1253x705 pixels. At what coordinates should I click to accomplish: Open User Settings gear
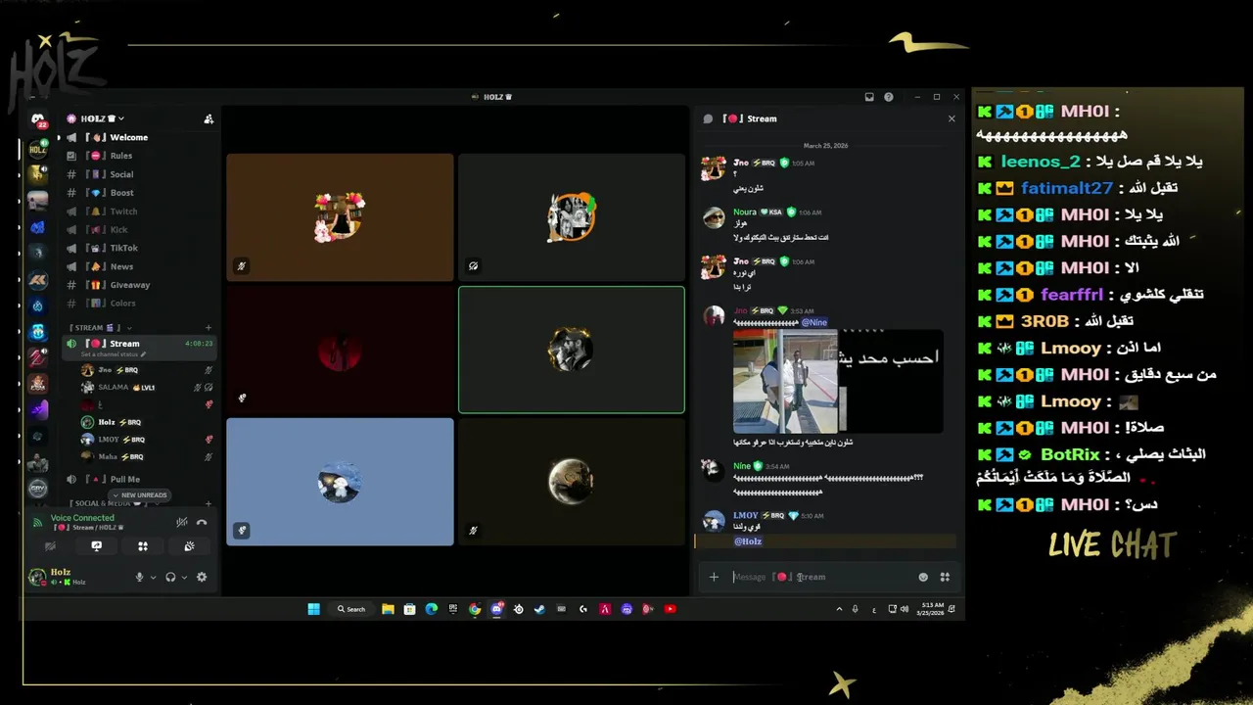(202, 578)
